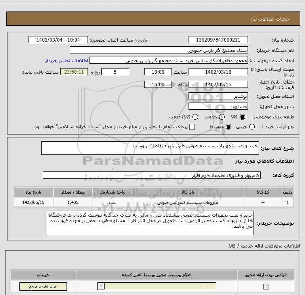This screenshot has height=295, width=305.
Task: Click the کد کالا column header
Action: 263,192
